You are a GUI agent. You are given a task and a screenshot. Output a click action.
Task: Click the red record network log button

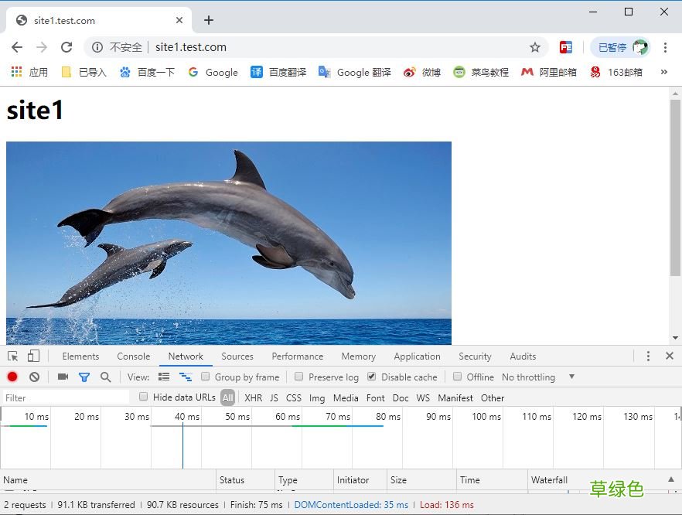(x=12, y=377)
